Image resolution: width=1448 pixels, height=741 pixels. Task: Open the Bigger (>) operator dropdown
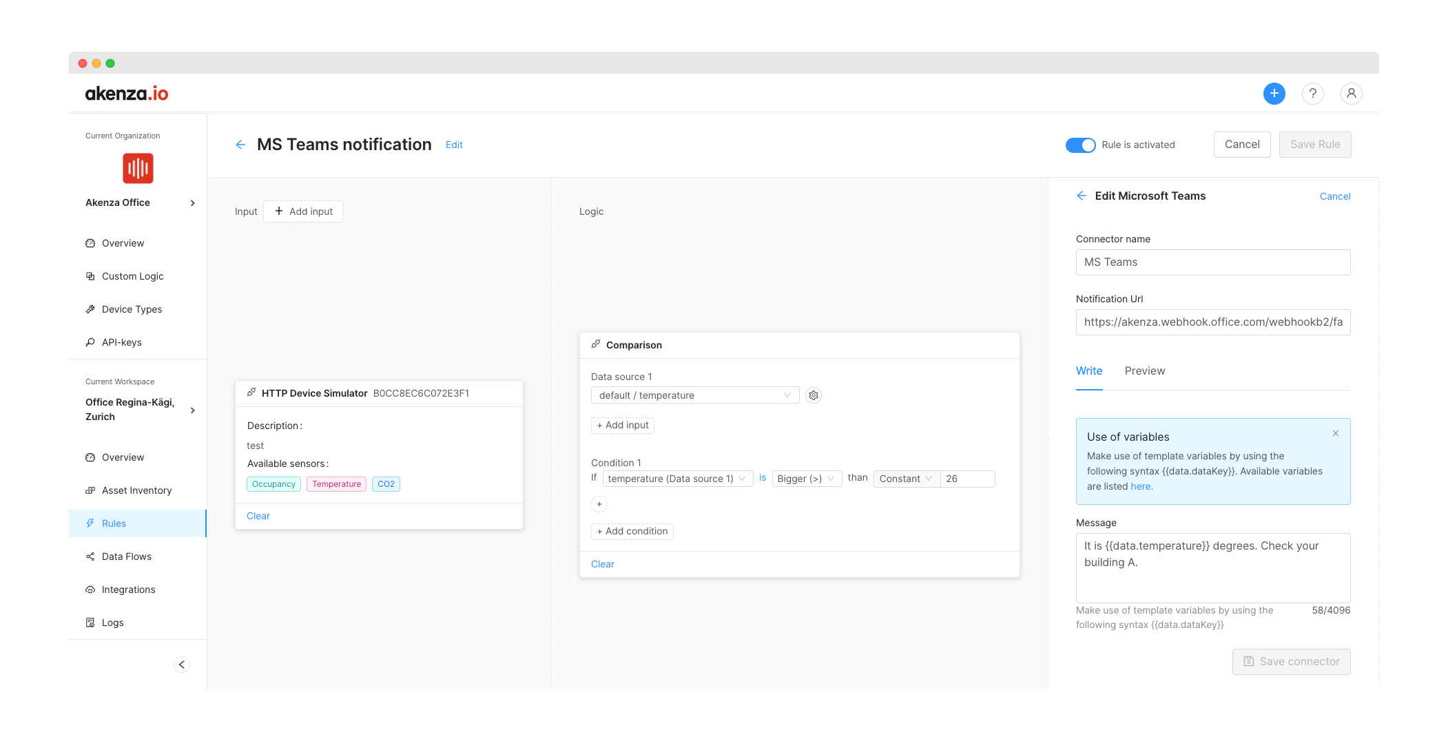coord(807,479)
